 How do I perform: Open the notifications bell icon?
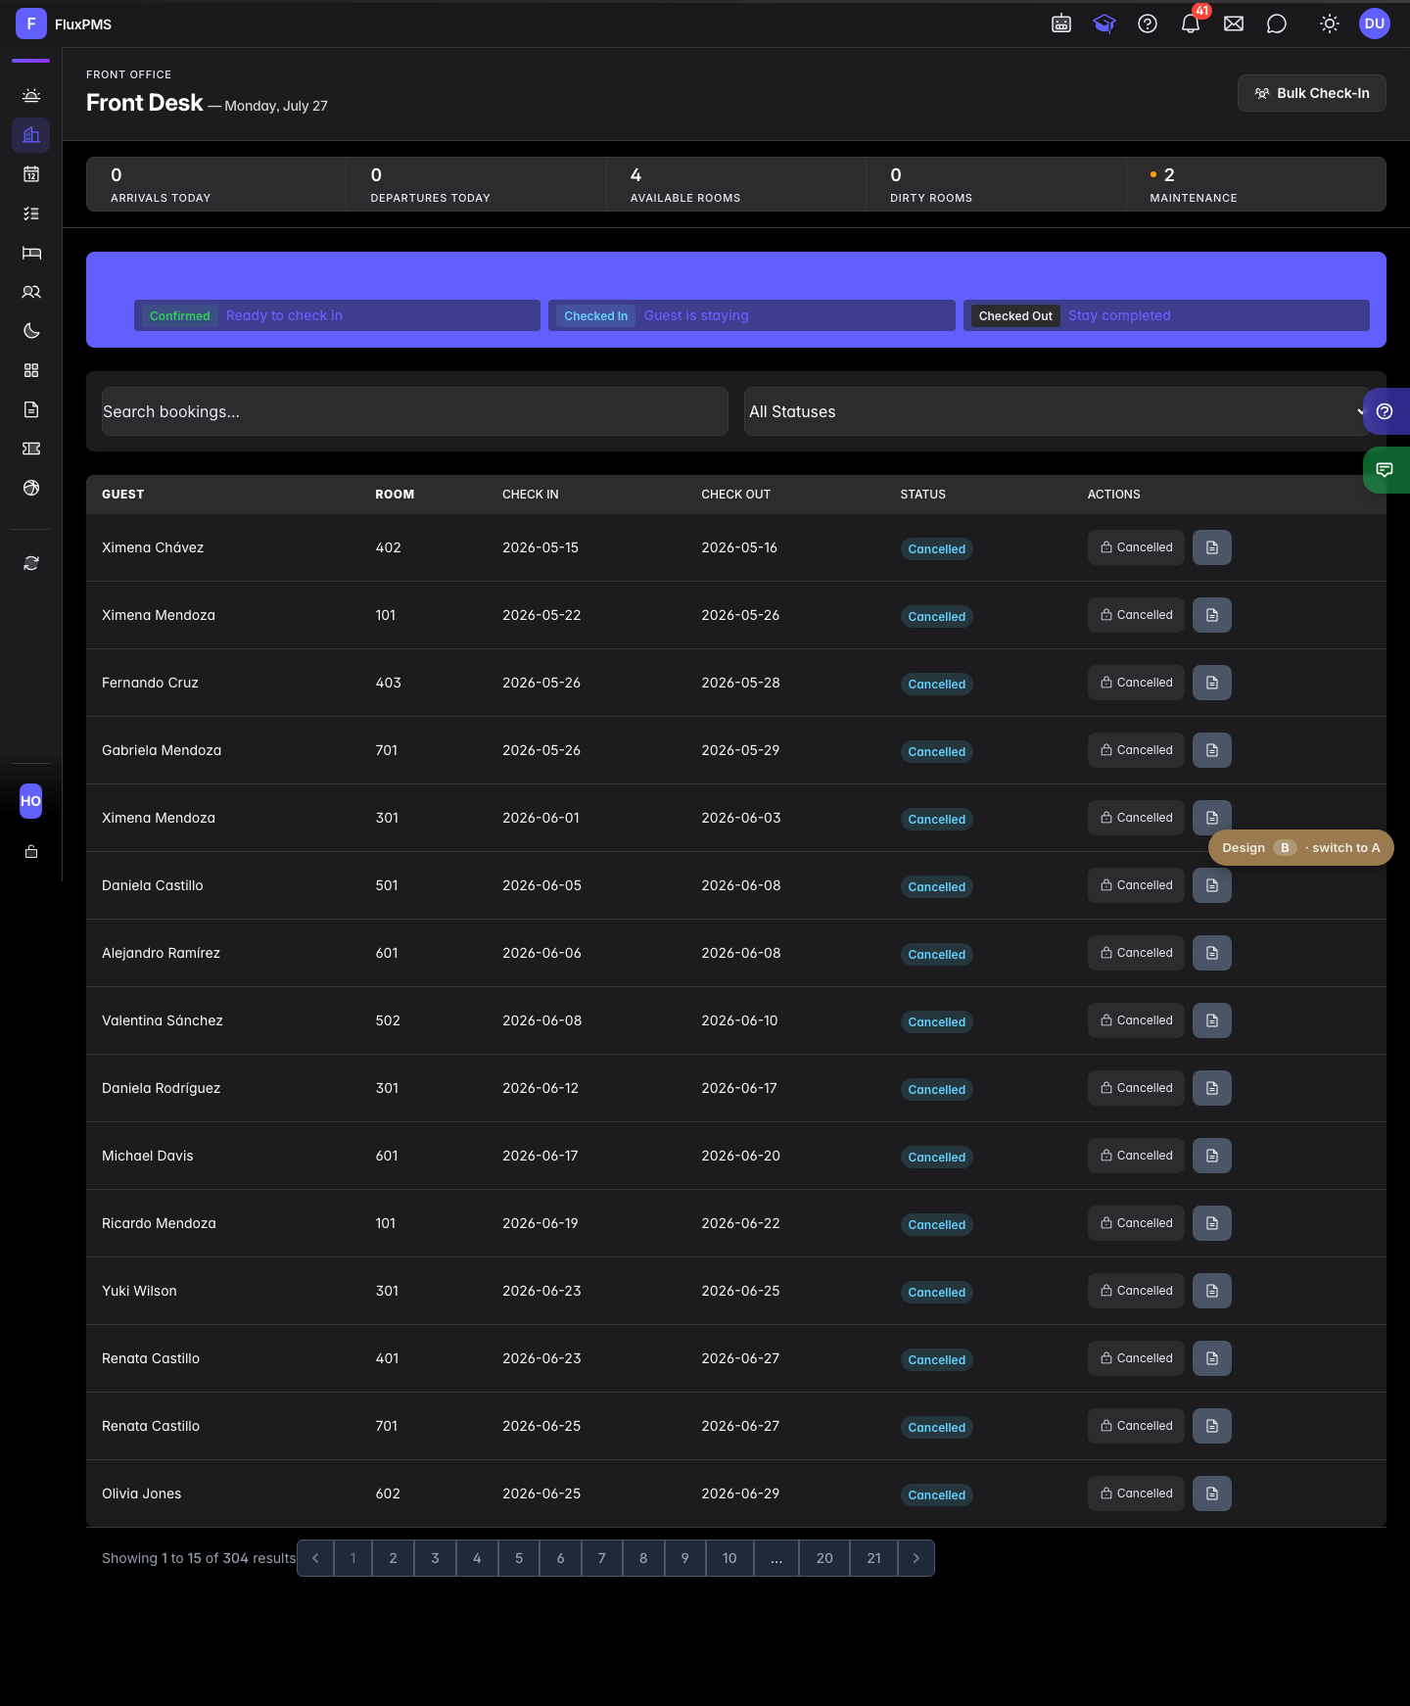(x=1191, y=24)
